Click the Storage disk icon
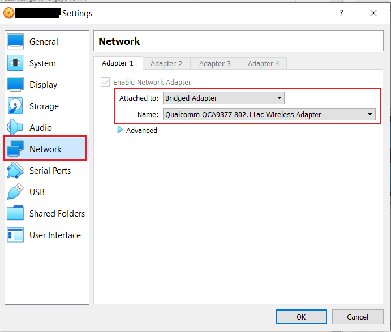 [x=15, y=106]
